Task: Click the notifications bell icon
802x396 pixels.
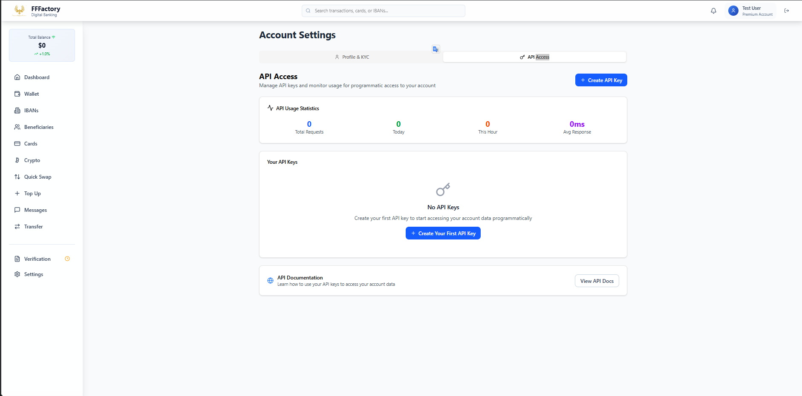Action: tap(713, 11)
